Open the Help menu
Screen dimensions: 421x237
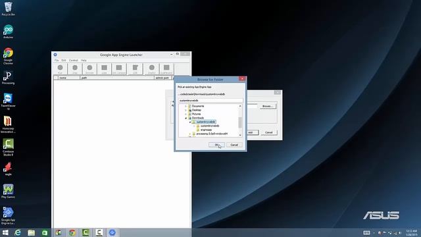(84, 60)
